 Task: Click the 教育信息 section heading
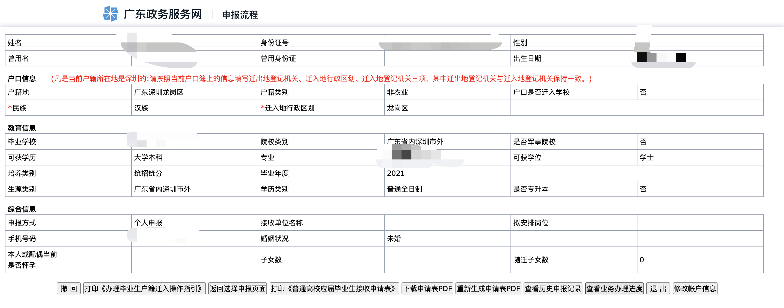pyautogui.click(x=22, y=128)
